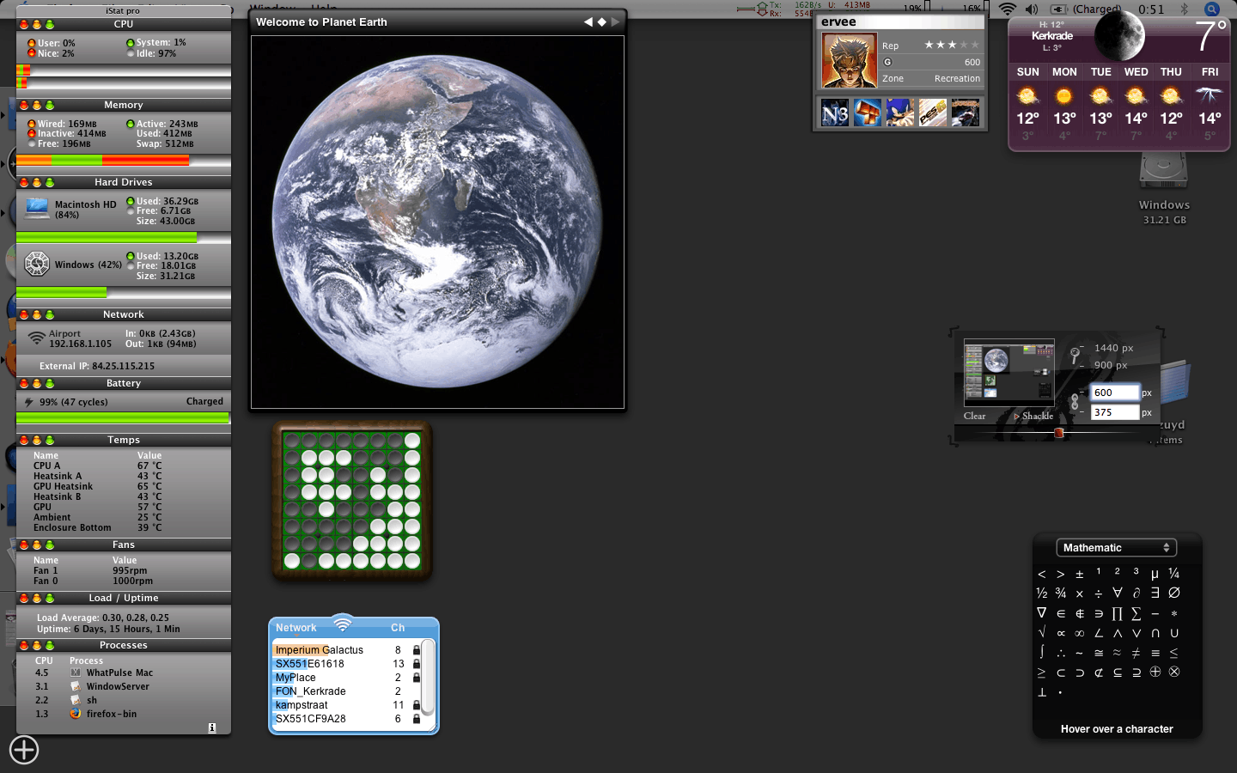Click Friday's thunderstorm forecast icon
The height and width of the screenshot is (773, 1237).
click(x=1210, y=95)
